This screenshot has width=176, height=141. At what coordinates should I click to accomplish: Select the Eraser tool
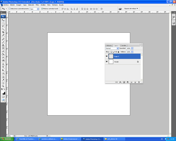click(3, 51)
